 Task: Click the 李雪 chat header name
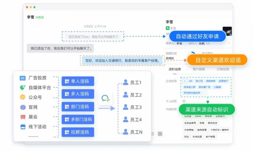pos(30,17)
